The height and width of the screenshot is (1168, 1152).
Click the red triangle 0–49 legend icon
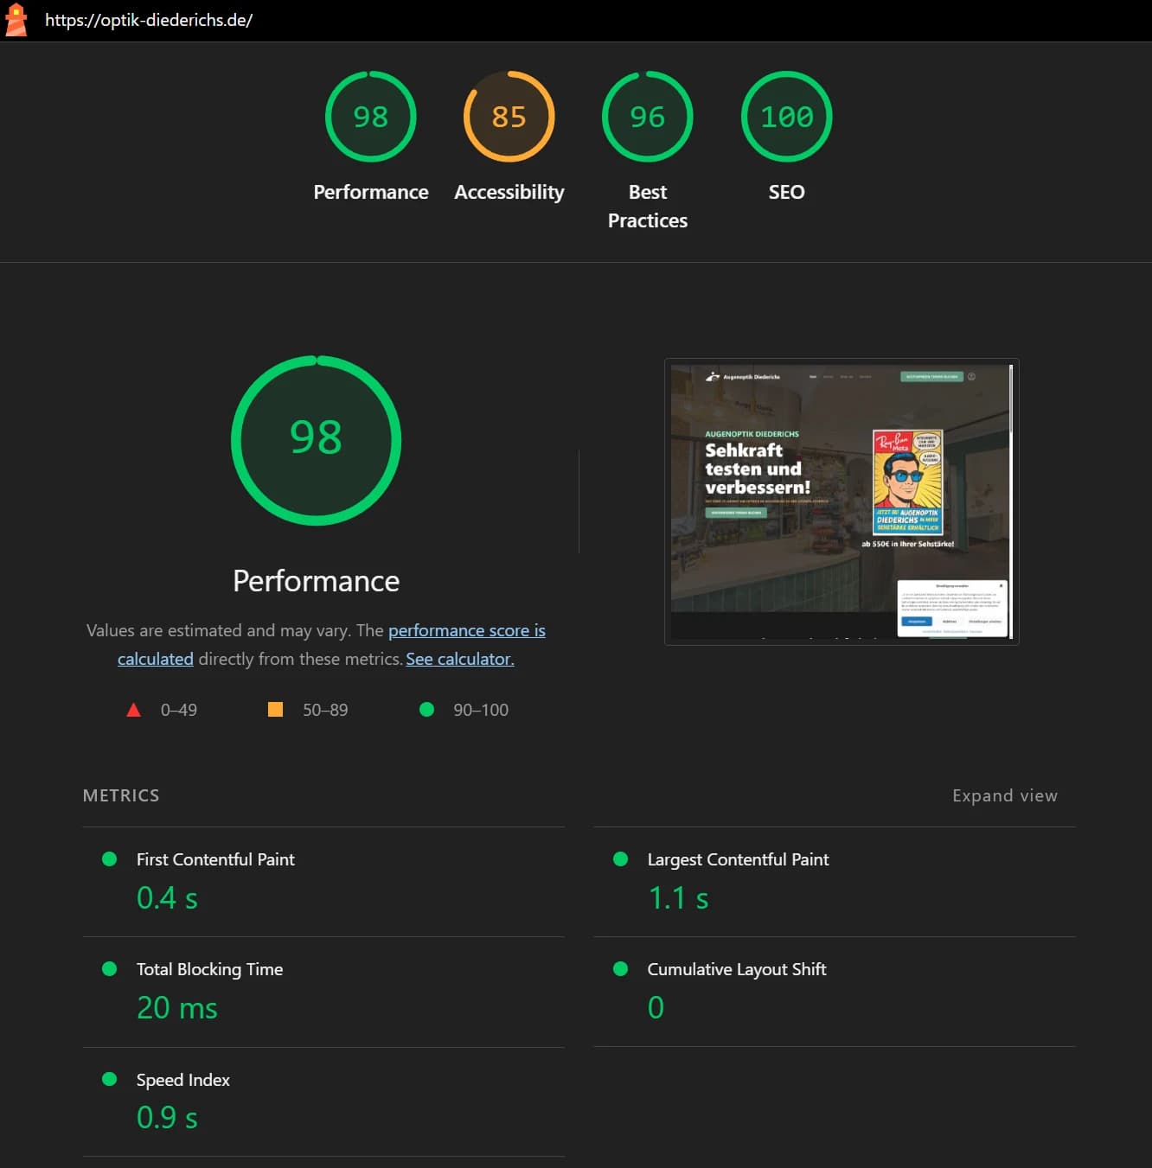pyautogui.click(x=133, y=710)
